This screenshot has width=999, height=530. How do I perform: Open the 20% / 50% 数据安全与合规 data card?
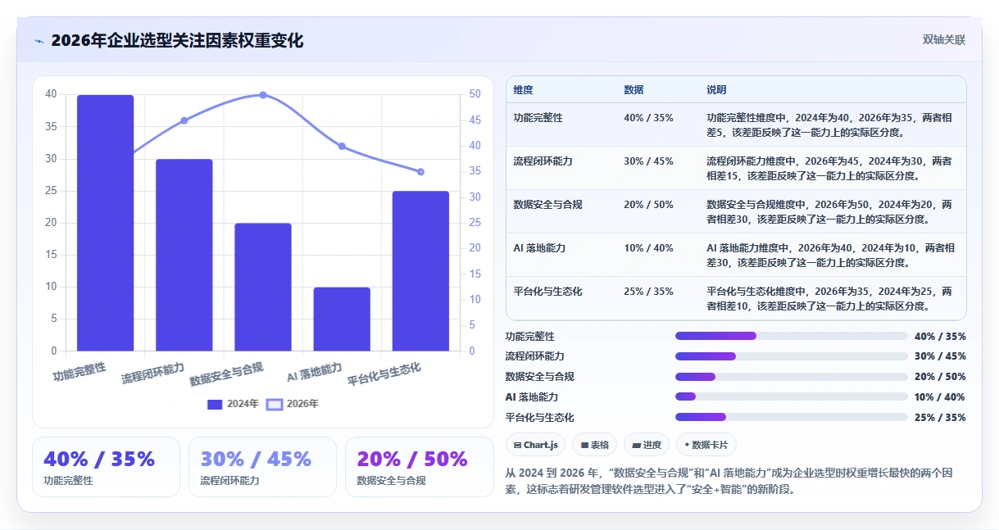point(419,467)
